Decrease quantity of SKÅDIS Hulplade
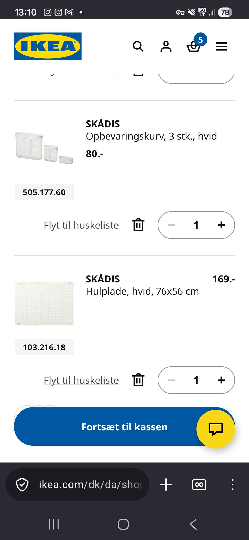The image size is (249, 540). pos(171,380)
